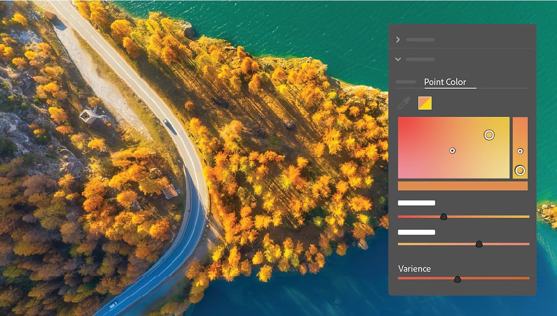Select the bottom ring on the vertical hue strip
557x316 pixels.
(520, 170)
